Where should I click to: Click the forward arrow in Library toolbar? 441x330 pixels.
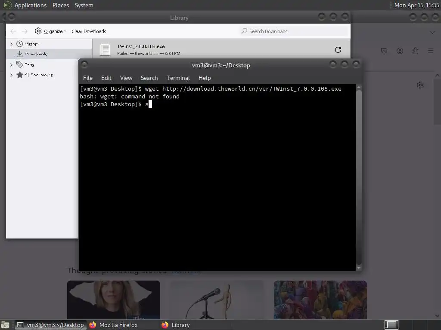coord(25,31)
